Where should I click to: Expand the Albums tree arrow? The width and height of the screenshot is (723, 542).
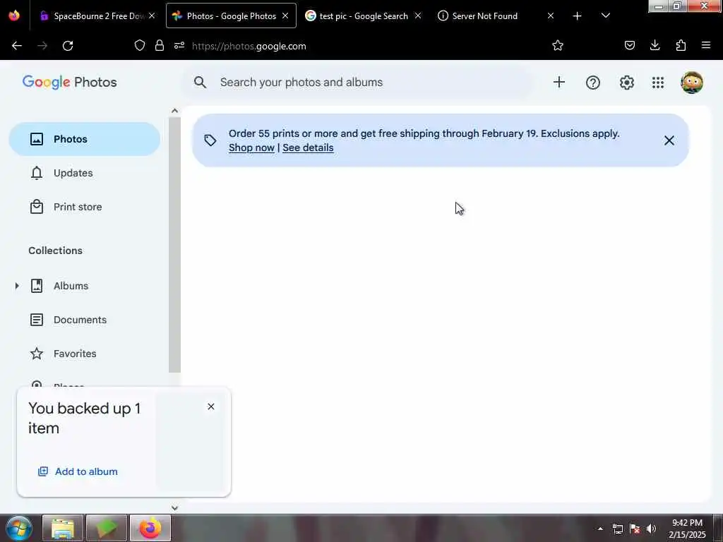(x=17, y=286)
